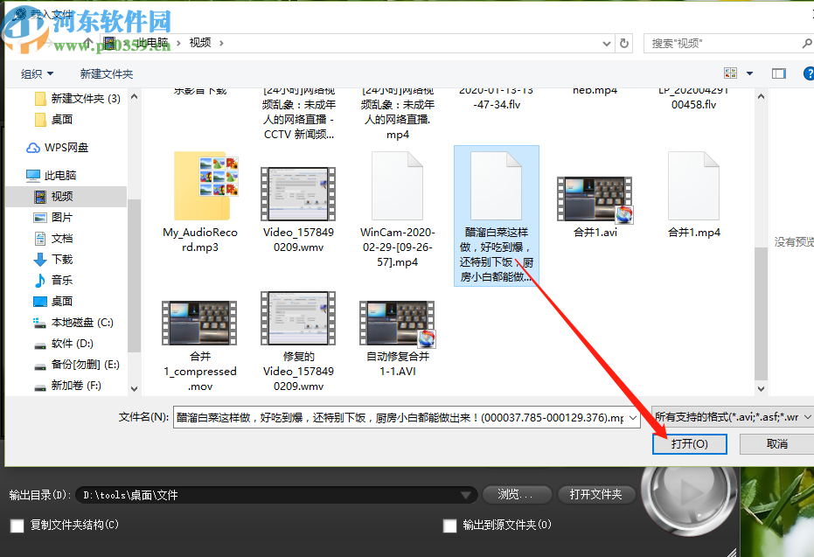Enable the 复制文件夹结构(C) checkbox
The height and width of the screenshot is (557, 814).
pyautogui.click(x=17, y=526)
